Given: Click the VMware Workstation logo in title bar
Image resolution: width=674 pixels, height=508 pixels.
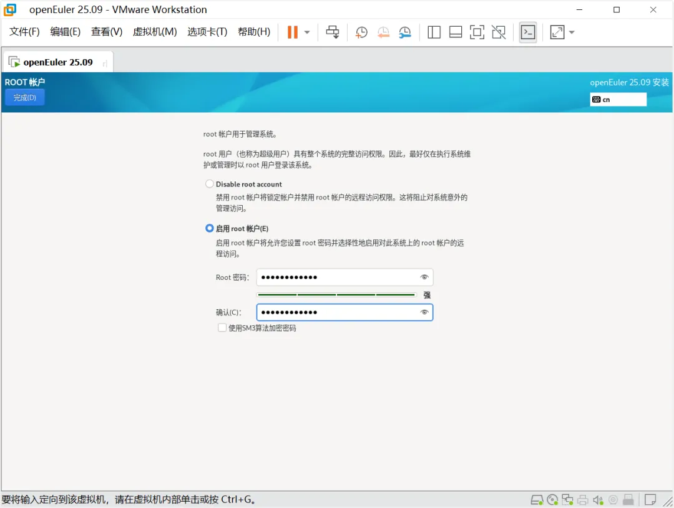Looking at the screenshot, I should (9, 9).
